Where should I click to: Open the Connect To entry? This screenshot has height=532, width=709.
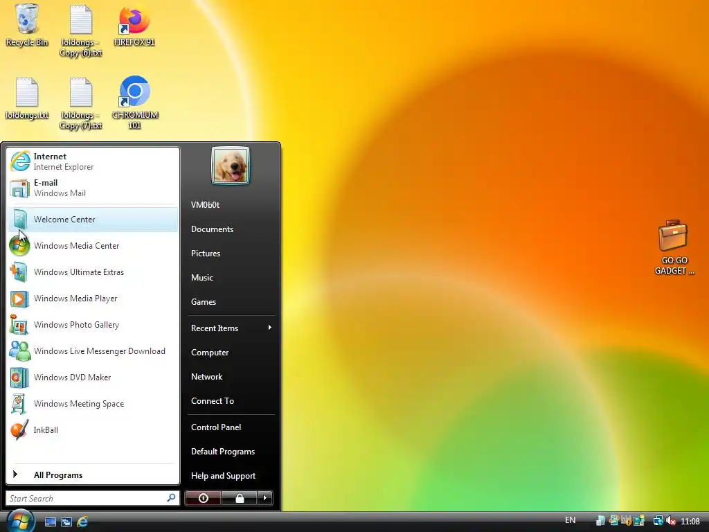(x=231, y=401)
